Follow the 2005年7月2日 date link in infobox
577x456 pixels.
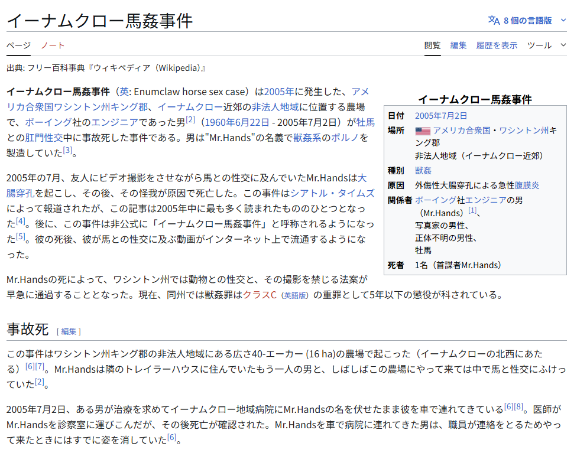(x=440, y=116)
